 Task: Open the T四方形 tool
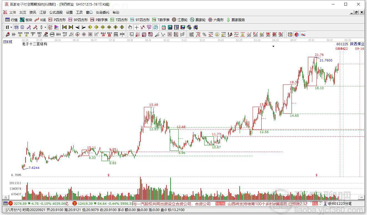point(119,20)
